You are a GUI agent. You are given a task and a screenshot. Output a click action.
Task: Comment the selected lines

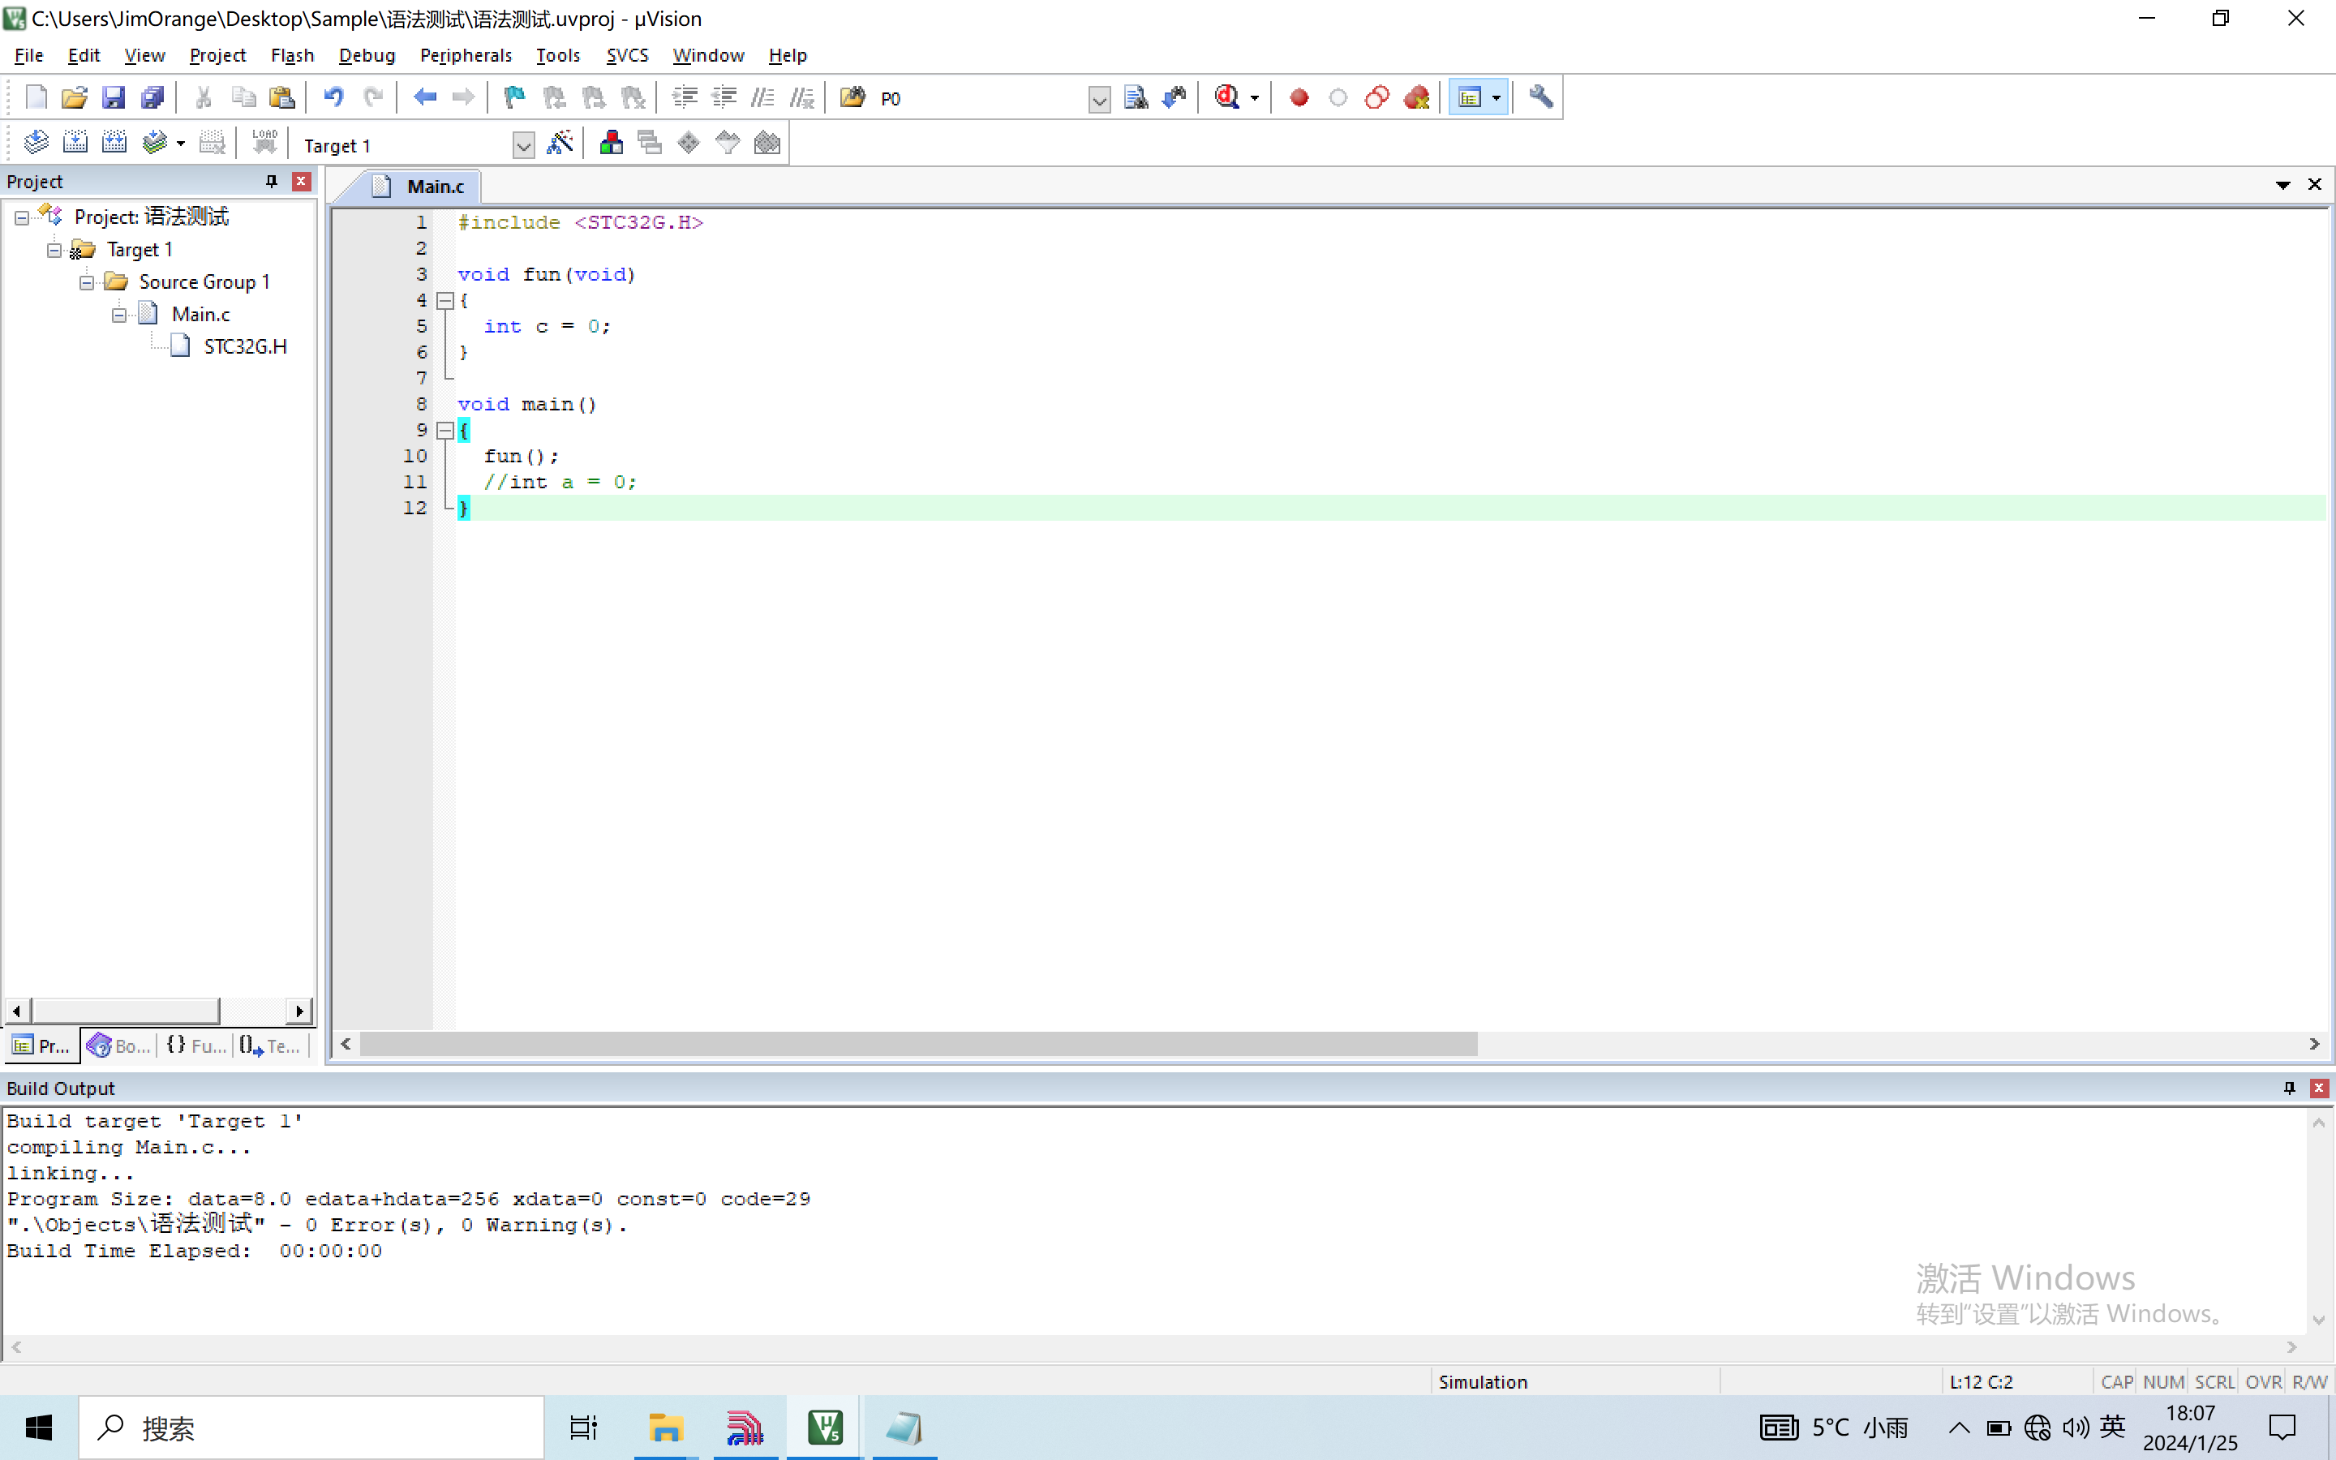coord(762,97)
